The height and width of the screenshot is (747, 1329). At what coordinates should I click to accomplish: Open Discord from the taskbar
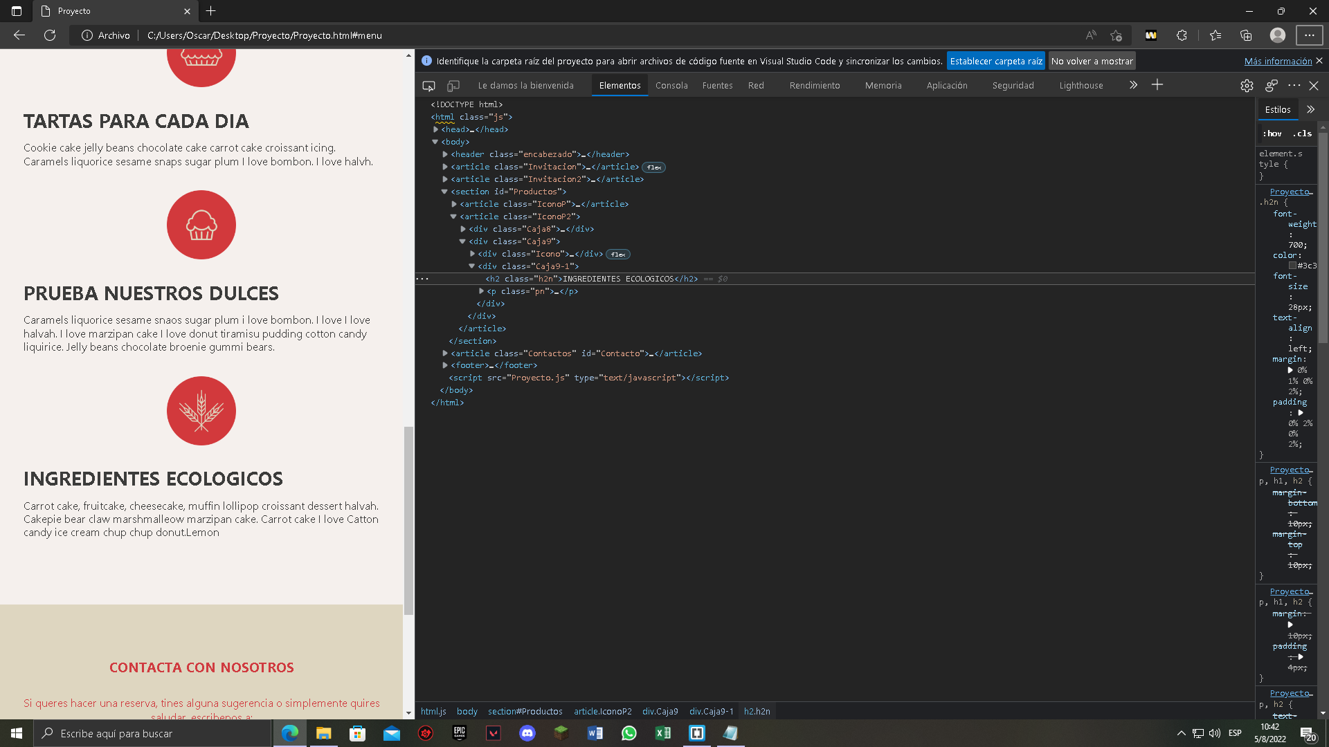point(527,733)
